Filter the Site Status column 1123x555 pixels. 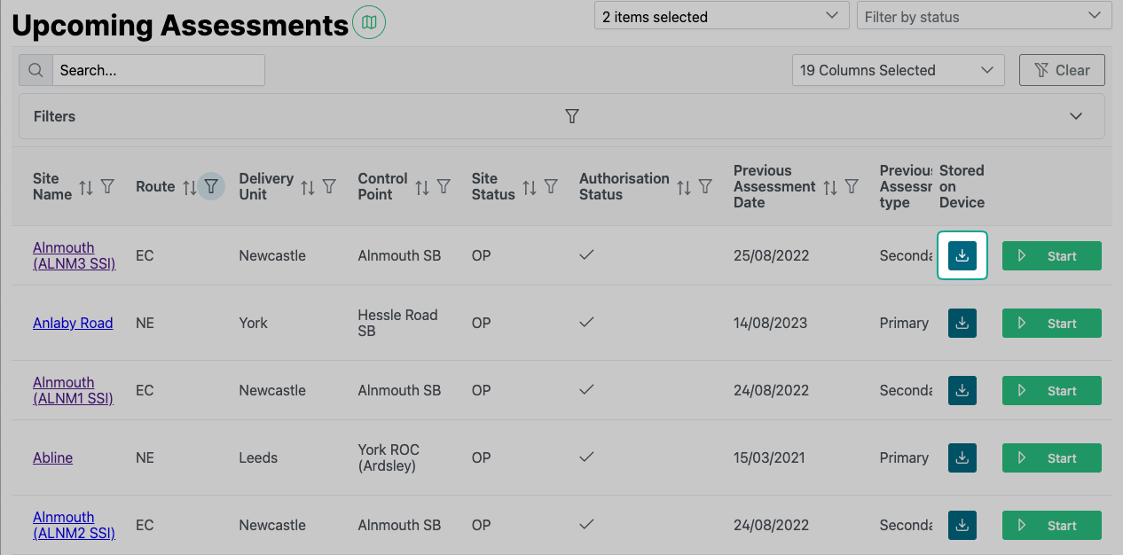tap(551, 187)
